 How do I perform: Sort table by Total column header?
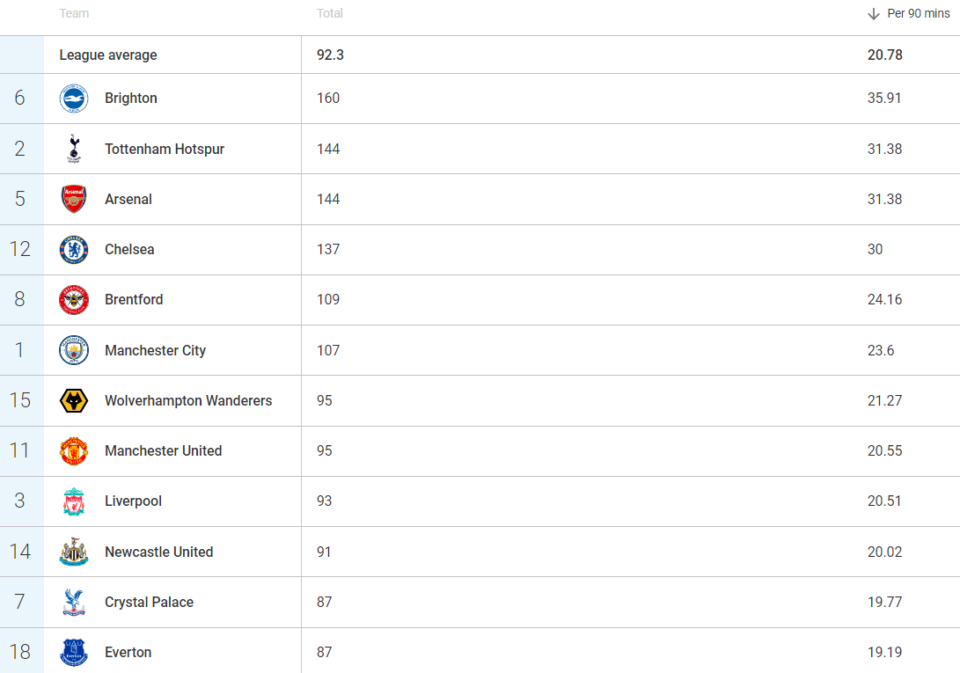[x=330, y=14]
